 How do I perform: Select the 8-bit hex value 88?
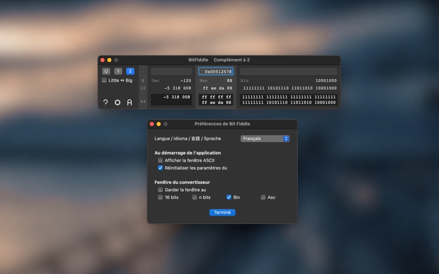click(x=229, y=81)
